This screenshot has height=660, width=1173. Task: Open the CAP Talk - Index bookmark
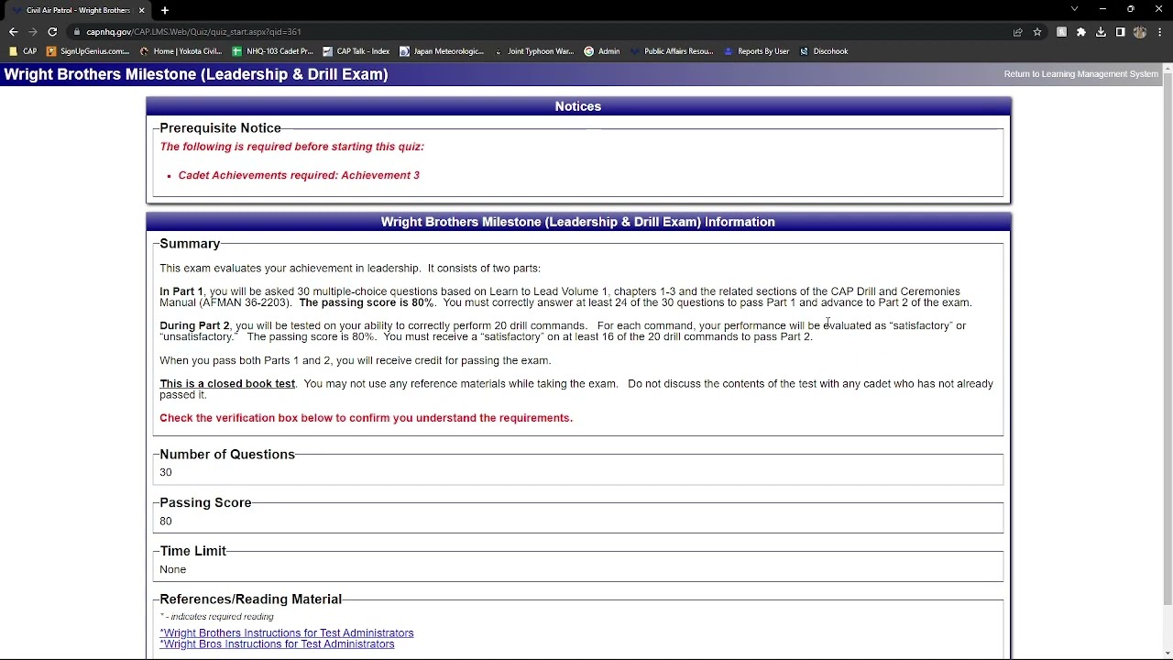coord(356,51)
